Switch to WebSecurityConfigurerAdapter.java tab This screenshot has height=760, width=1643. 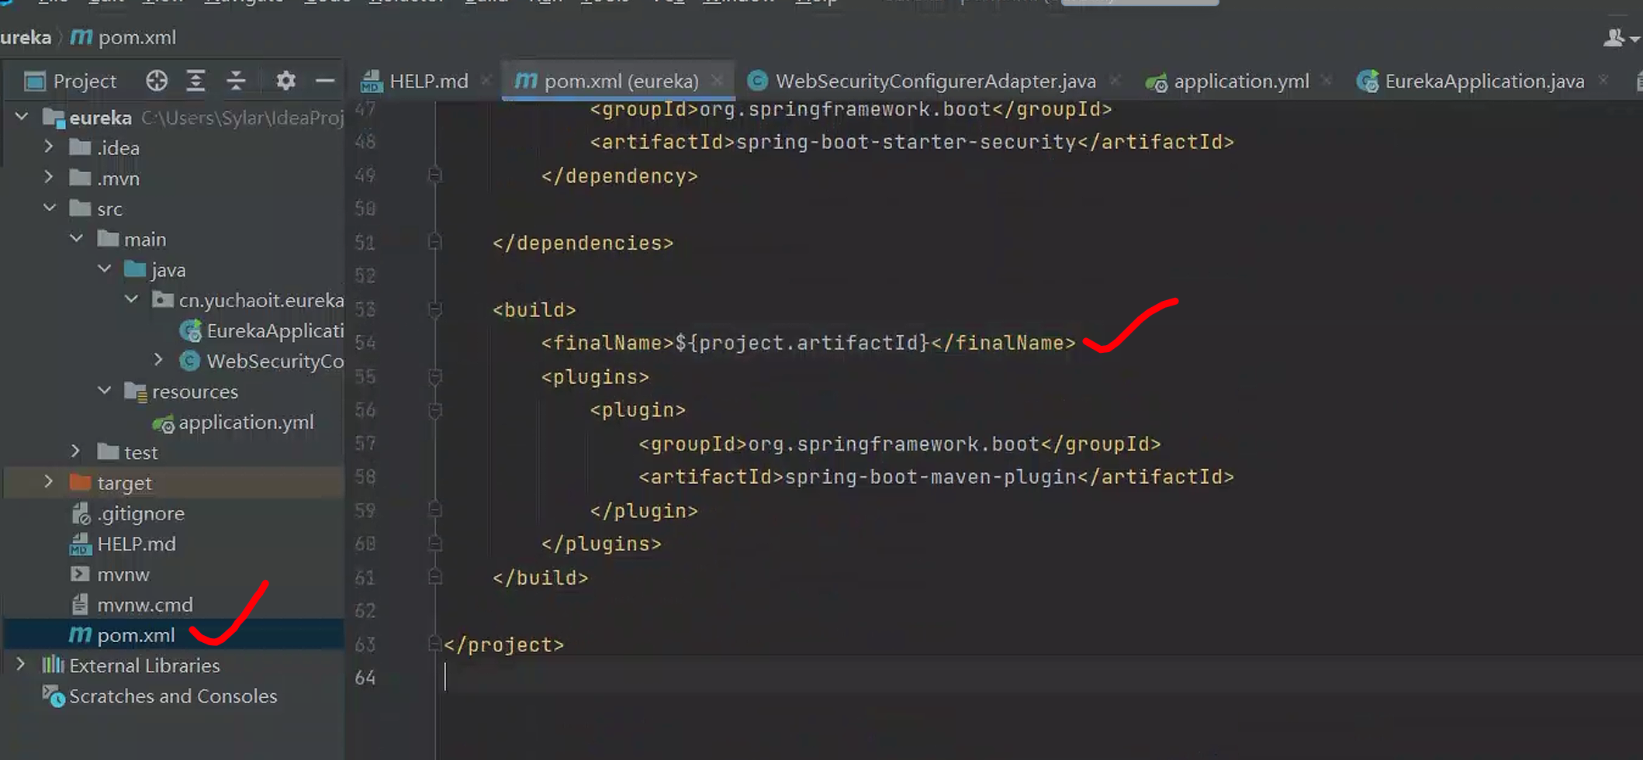pos(935,81)
